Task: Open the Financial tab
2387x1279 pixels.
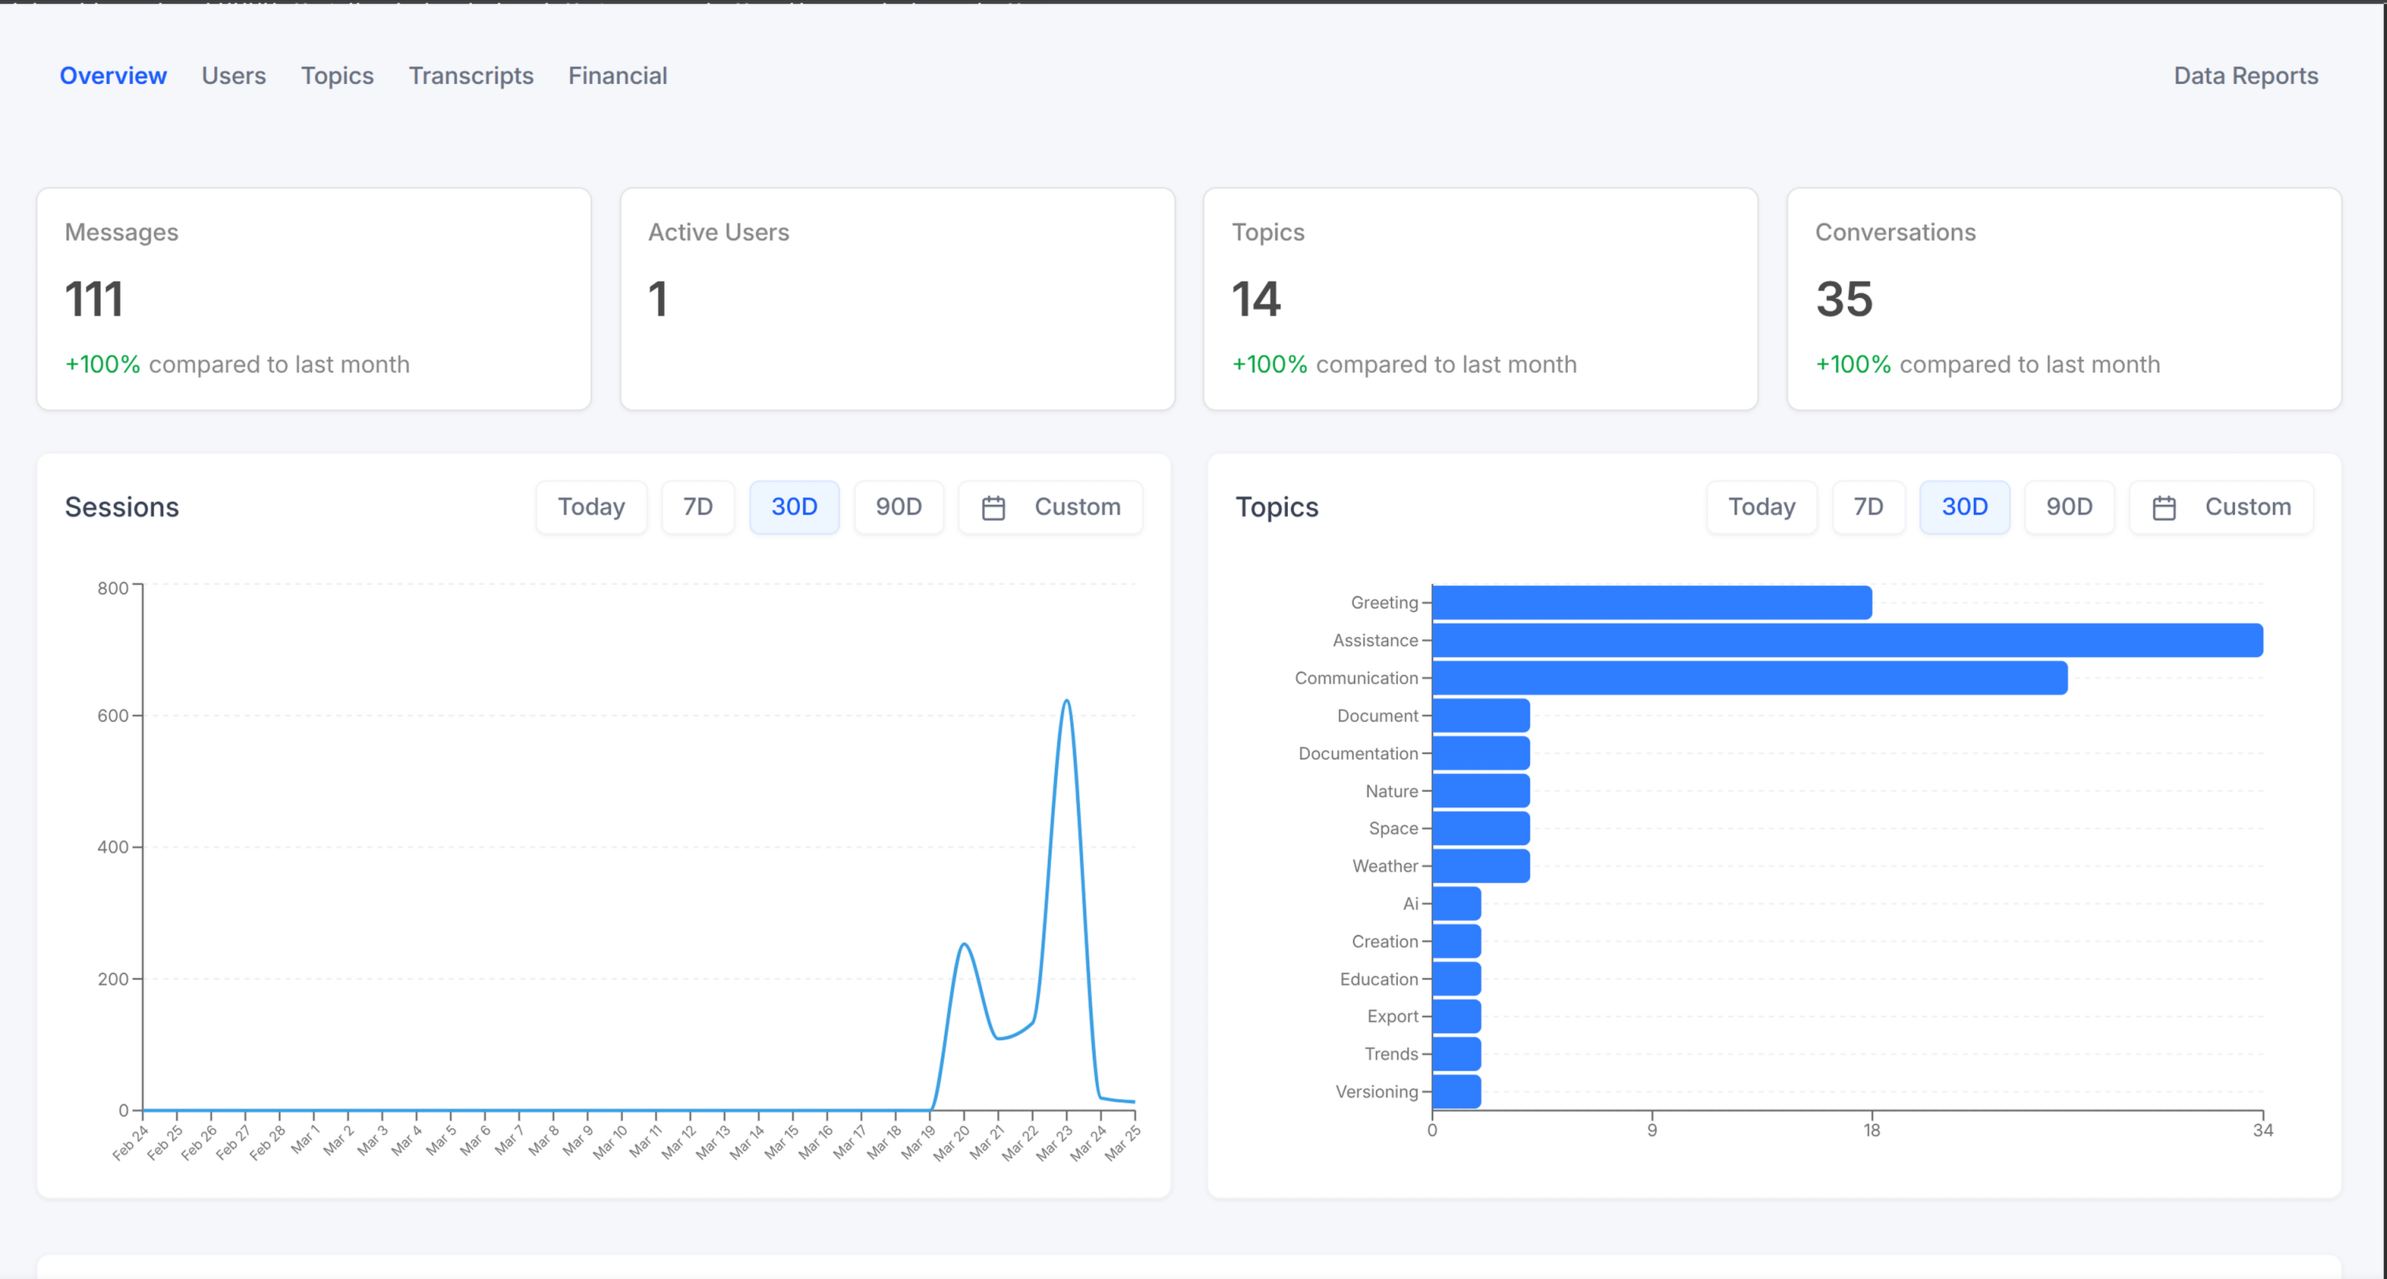Action: tap(617, 76)
